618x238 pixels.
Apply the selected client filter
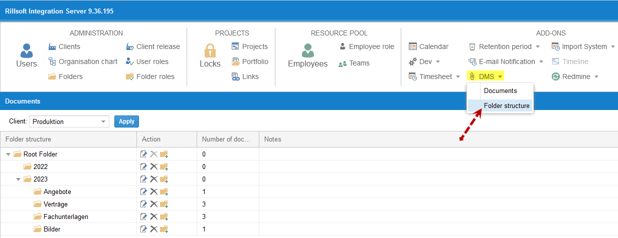coord(126,121)
